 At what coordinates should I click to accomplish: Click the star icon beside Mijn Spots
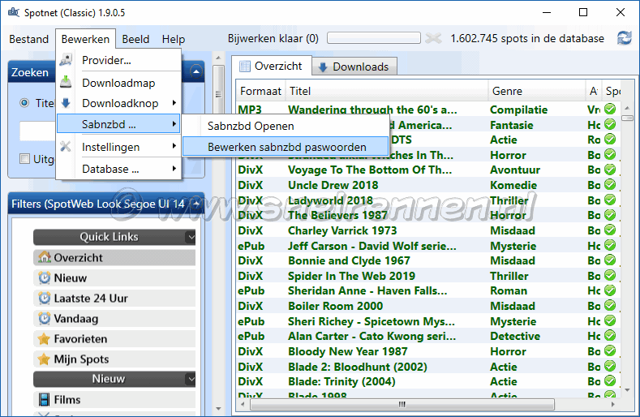tap(44, 359)
